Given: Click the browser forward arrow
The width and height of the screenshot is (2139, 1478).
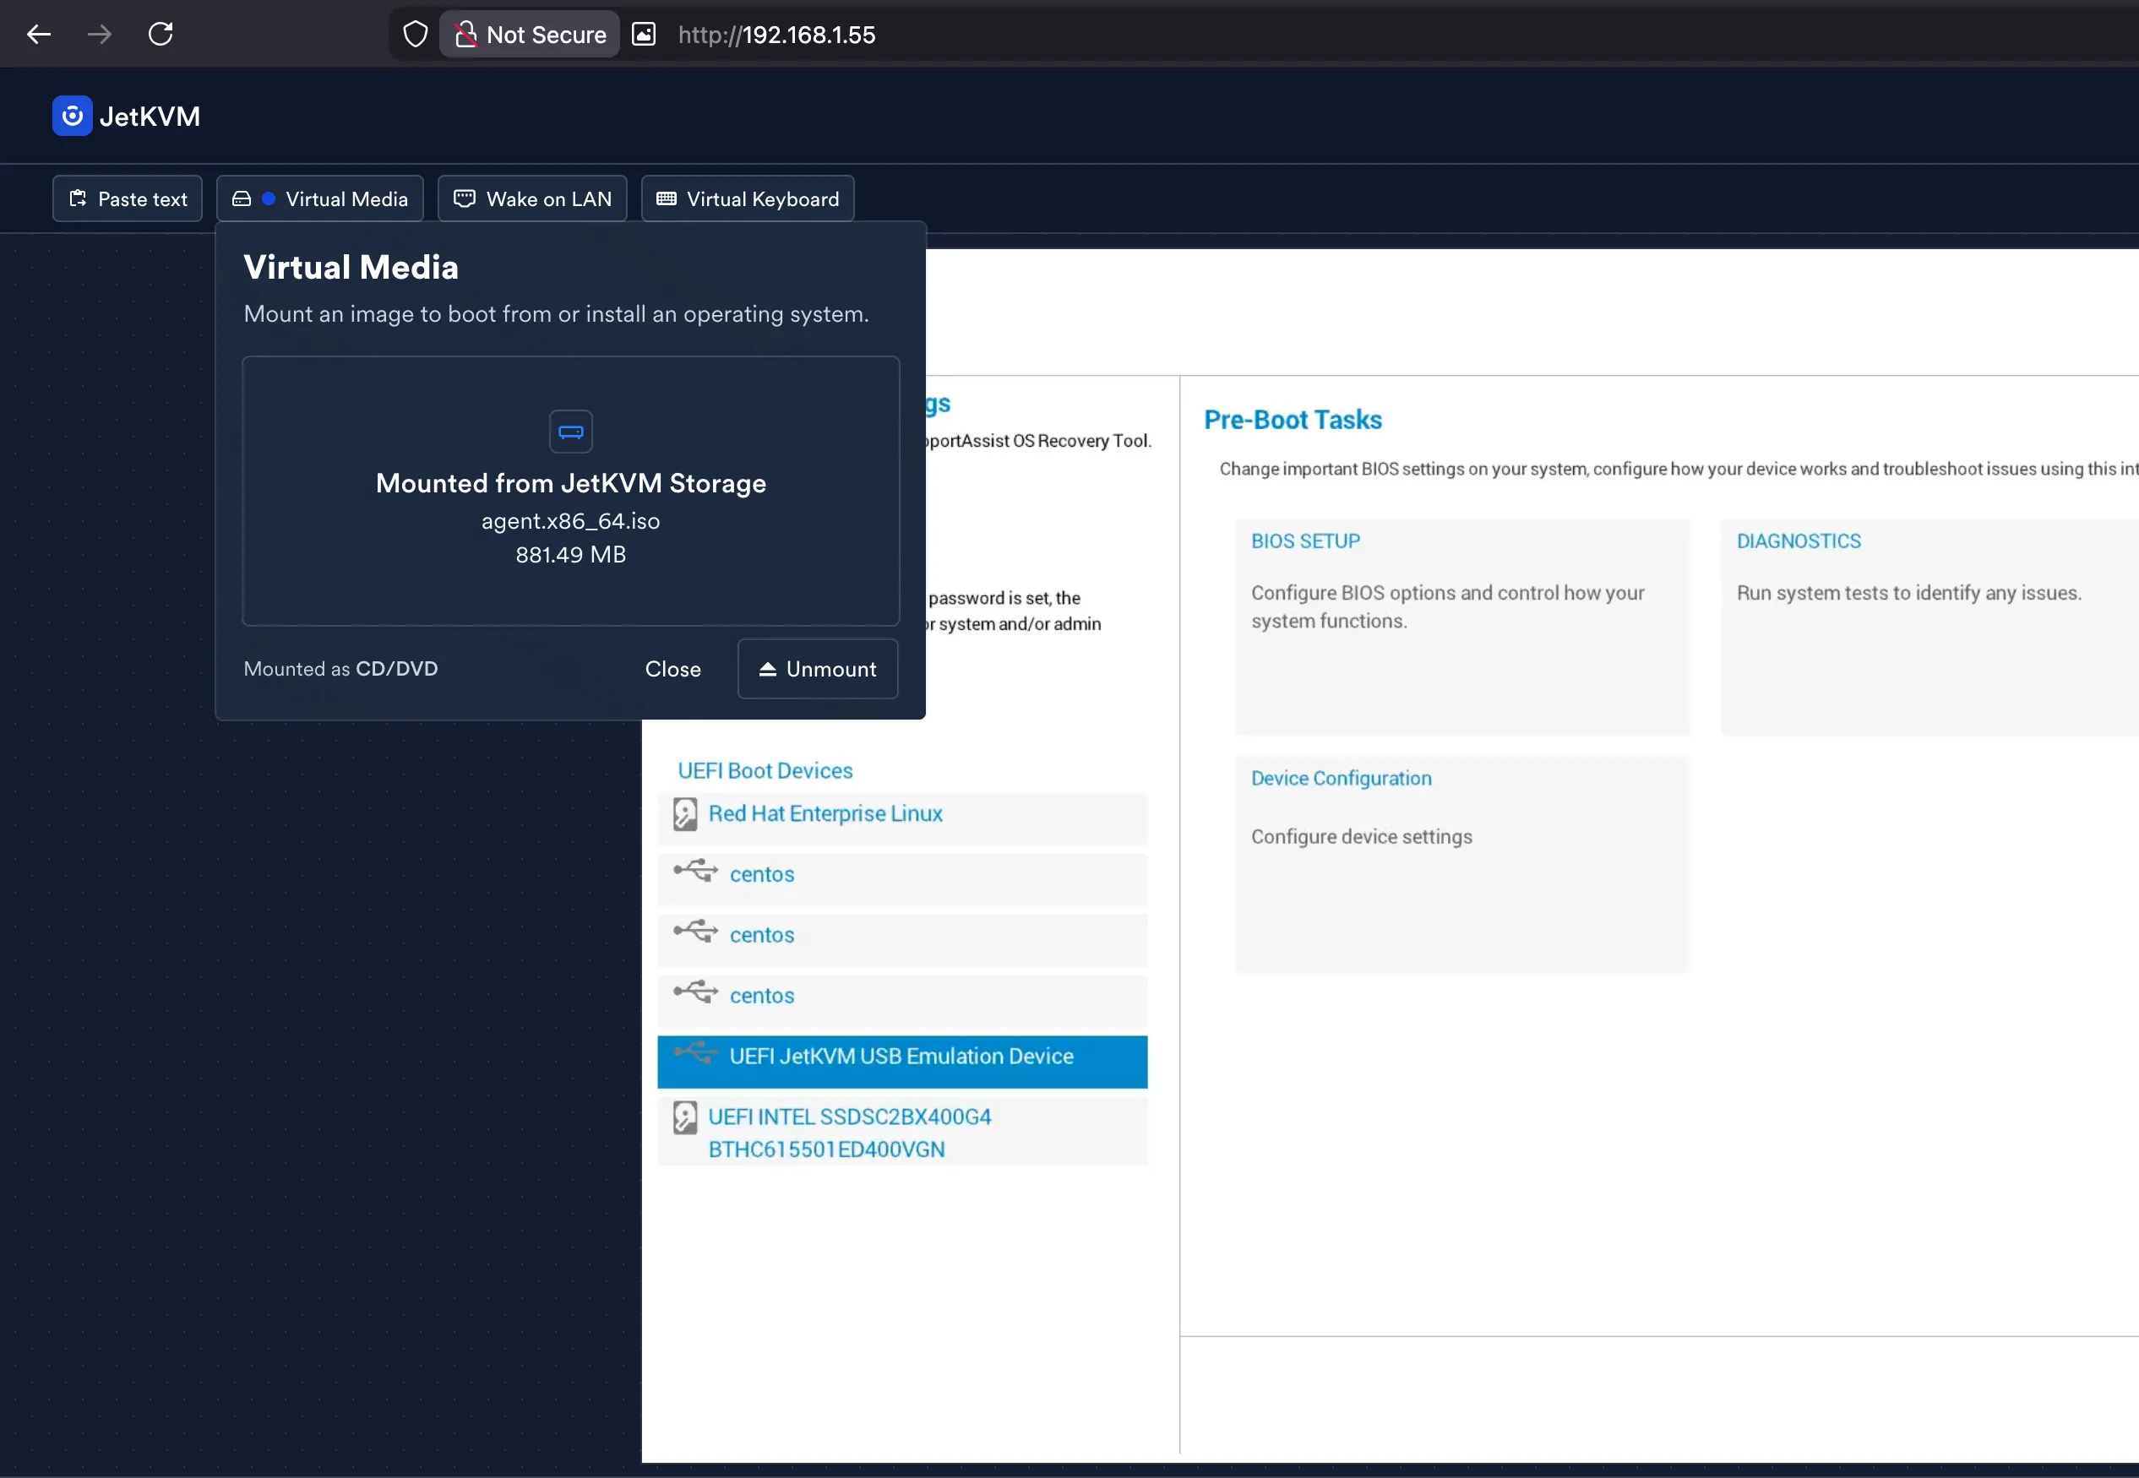Looking at the screenshot, I should pos(99,35).
